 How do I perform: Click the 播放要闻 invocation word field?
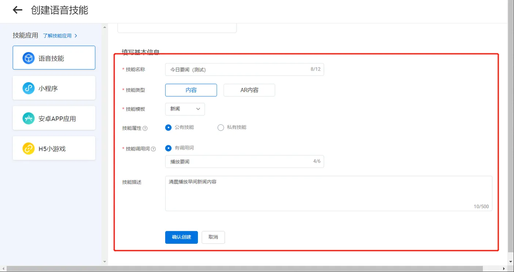pyautogui.click(x=245, y=161)
